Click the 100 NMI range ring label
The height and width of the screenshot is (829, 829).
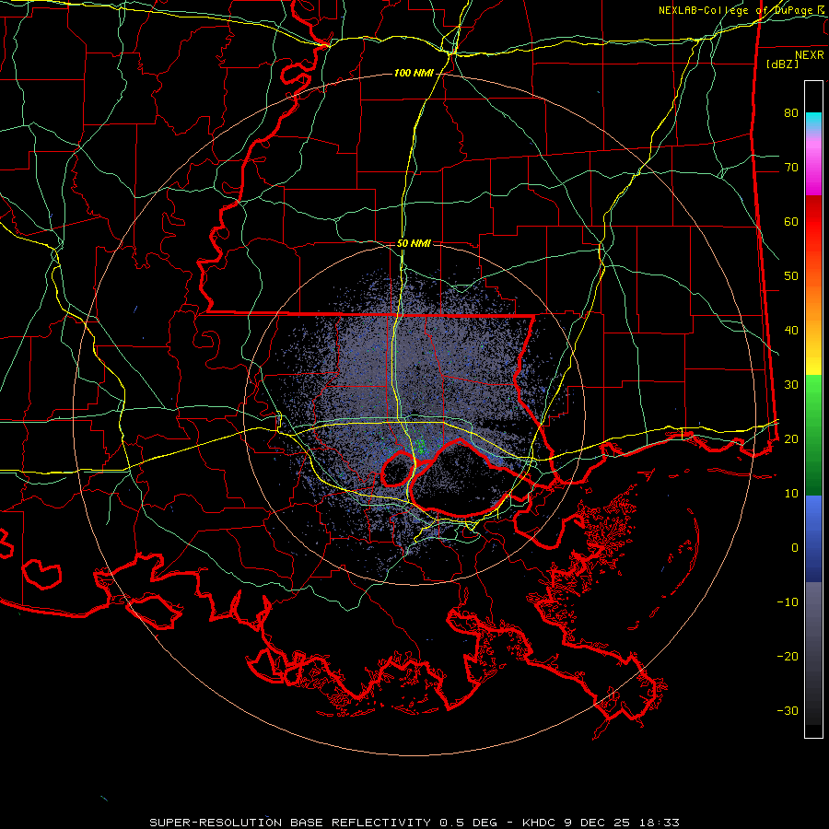point(414,73)
